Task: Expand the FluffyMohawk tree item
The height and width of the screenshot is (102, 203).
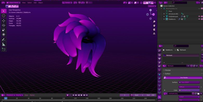Action: pyautogui.click(x=164, y=17)
